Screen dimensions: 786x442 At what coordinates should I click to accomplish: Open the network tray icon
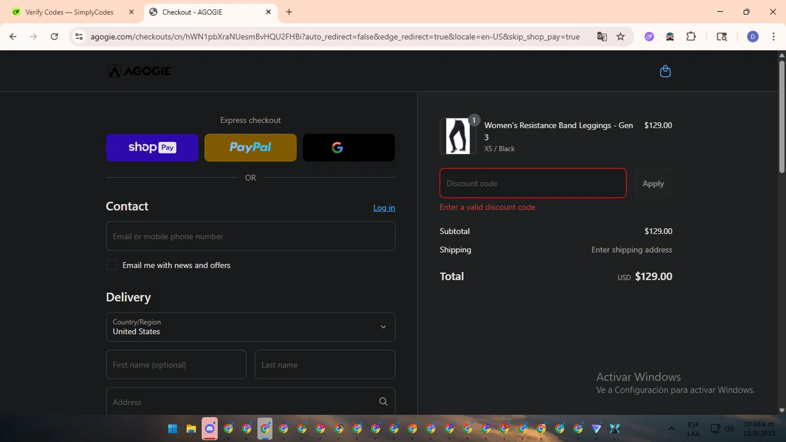pos(715,429)
